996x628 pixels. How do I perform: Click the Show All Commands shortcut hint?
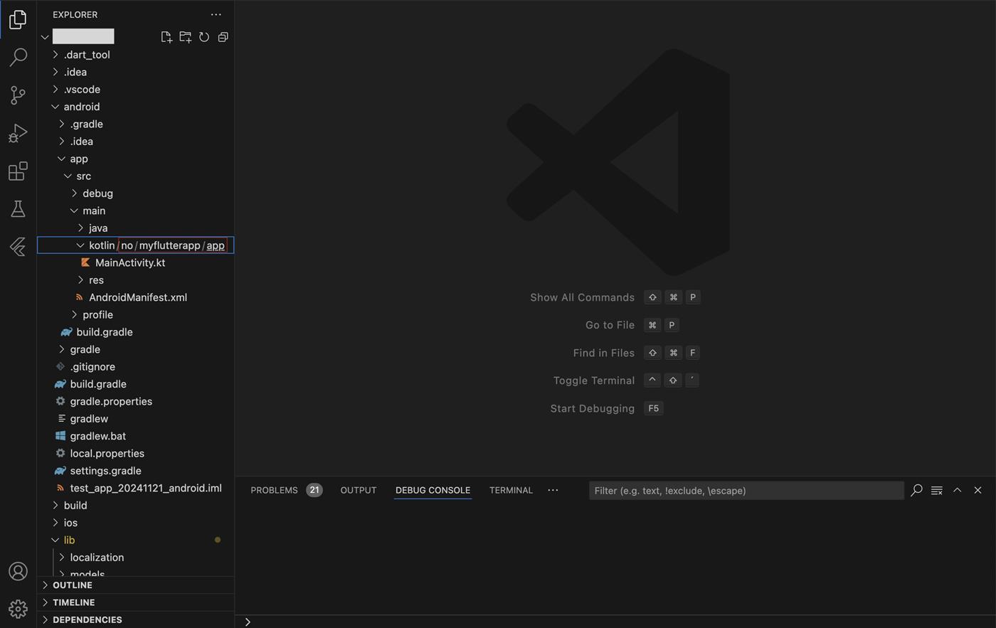(582, 297)
